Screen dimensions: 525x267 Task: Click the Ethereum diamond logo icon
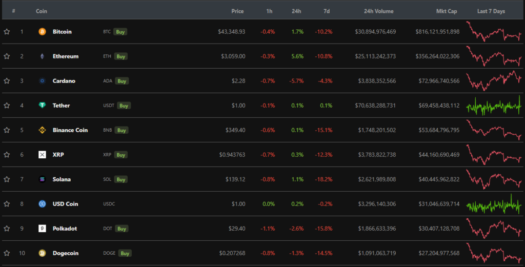coord(42,56)
